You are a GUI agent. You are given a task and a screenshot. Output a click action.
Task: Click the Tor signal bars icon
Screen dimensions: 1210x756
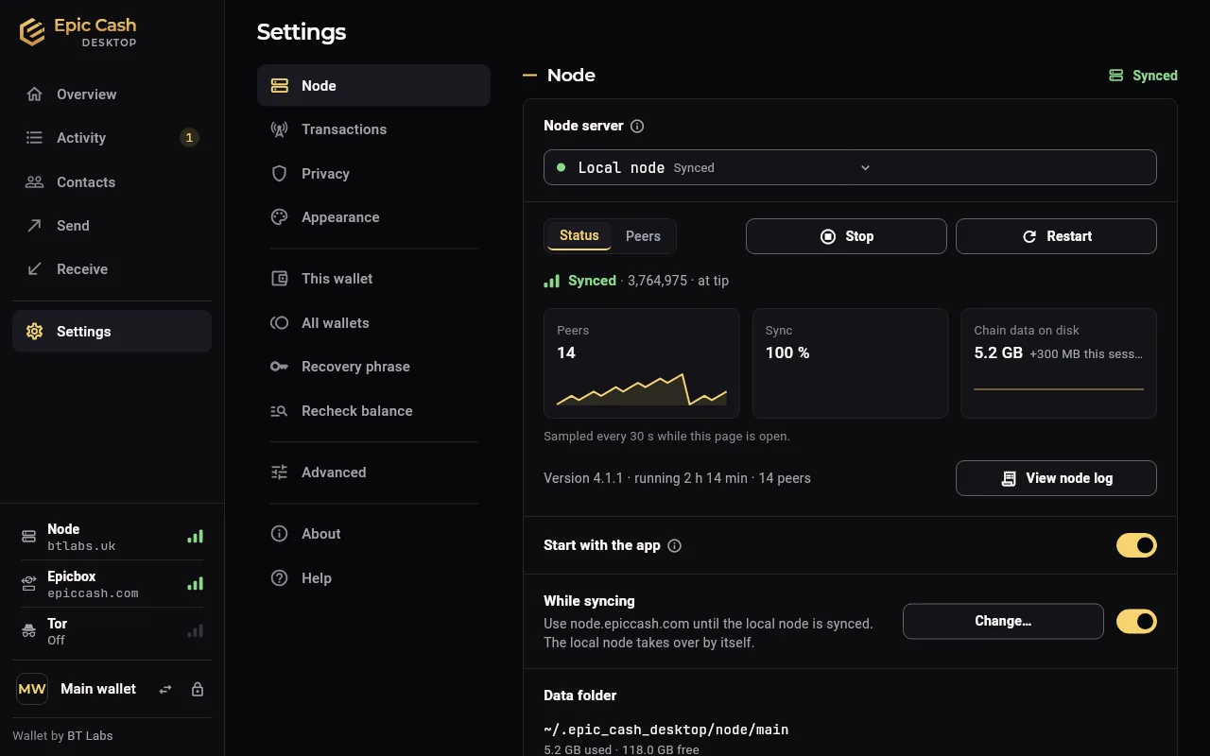click(x=195, y=631)
